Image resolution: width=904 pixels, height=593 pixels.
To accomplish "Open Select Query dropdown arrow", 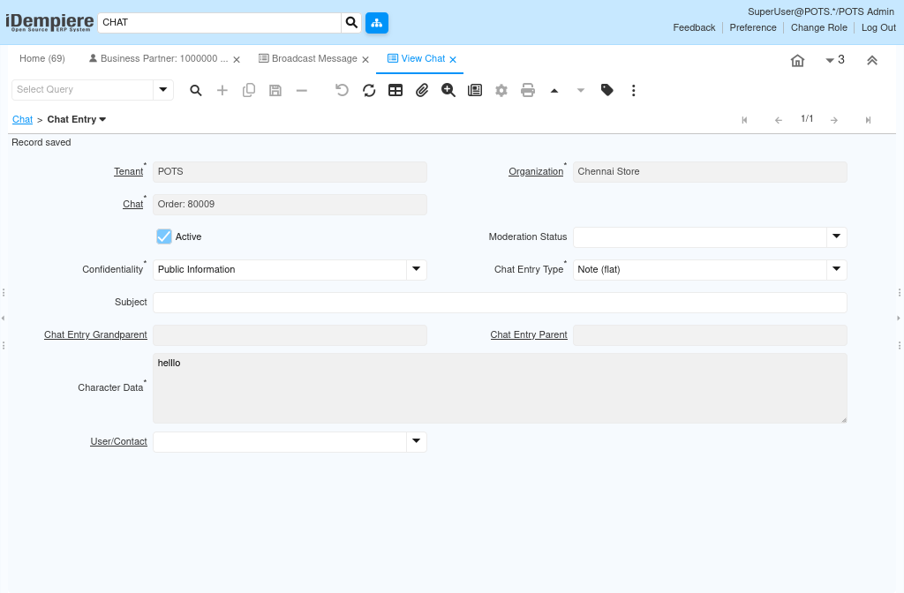I will click(163, 90).
